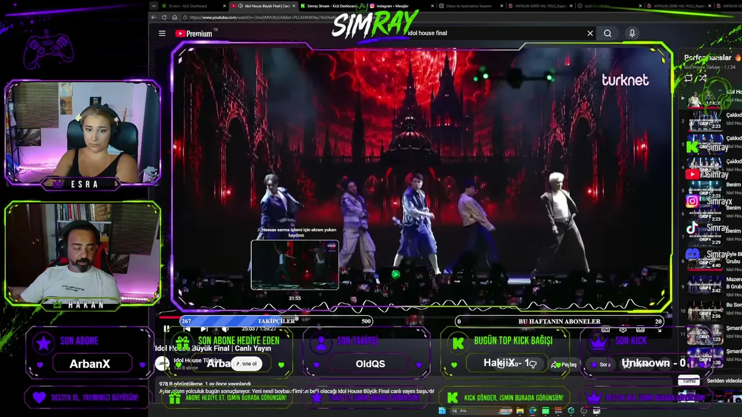Open the Idol House Türkiye channel avatar
Image resolution: width=742 pixels, height=417 pixels.
click(163, 363)
